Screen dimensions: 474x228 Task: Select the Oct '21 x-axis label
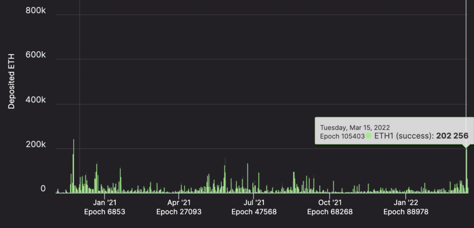pos(330,202)
